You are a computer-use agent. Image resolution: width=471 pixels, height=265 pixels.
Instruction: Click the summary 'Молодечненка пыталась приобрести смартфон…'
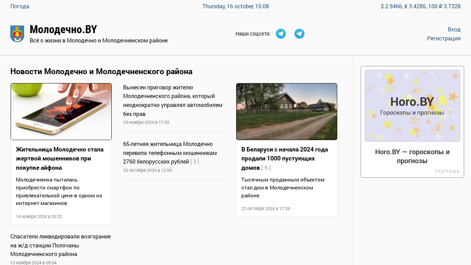coord(59,192)
